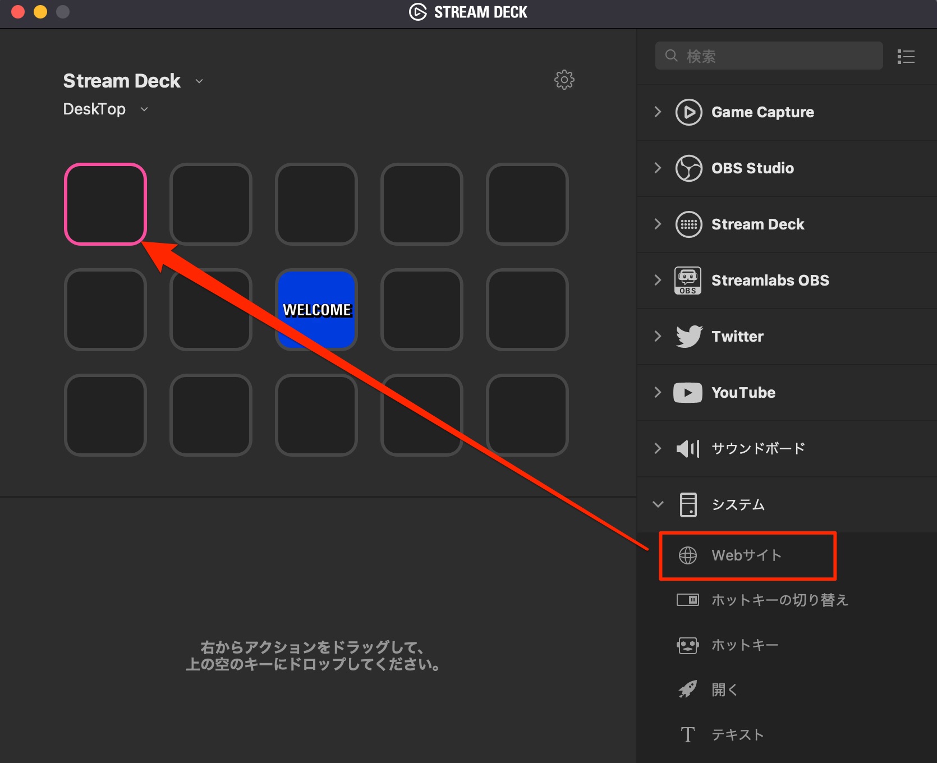Click the Streamlabs OBS label
937x763 pixels.
(770, 281)
